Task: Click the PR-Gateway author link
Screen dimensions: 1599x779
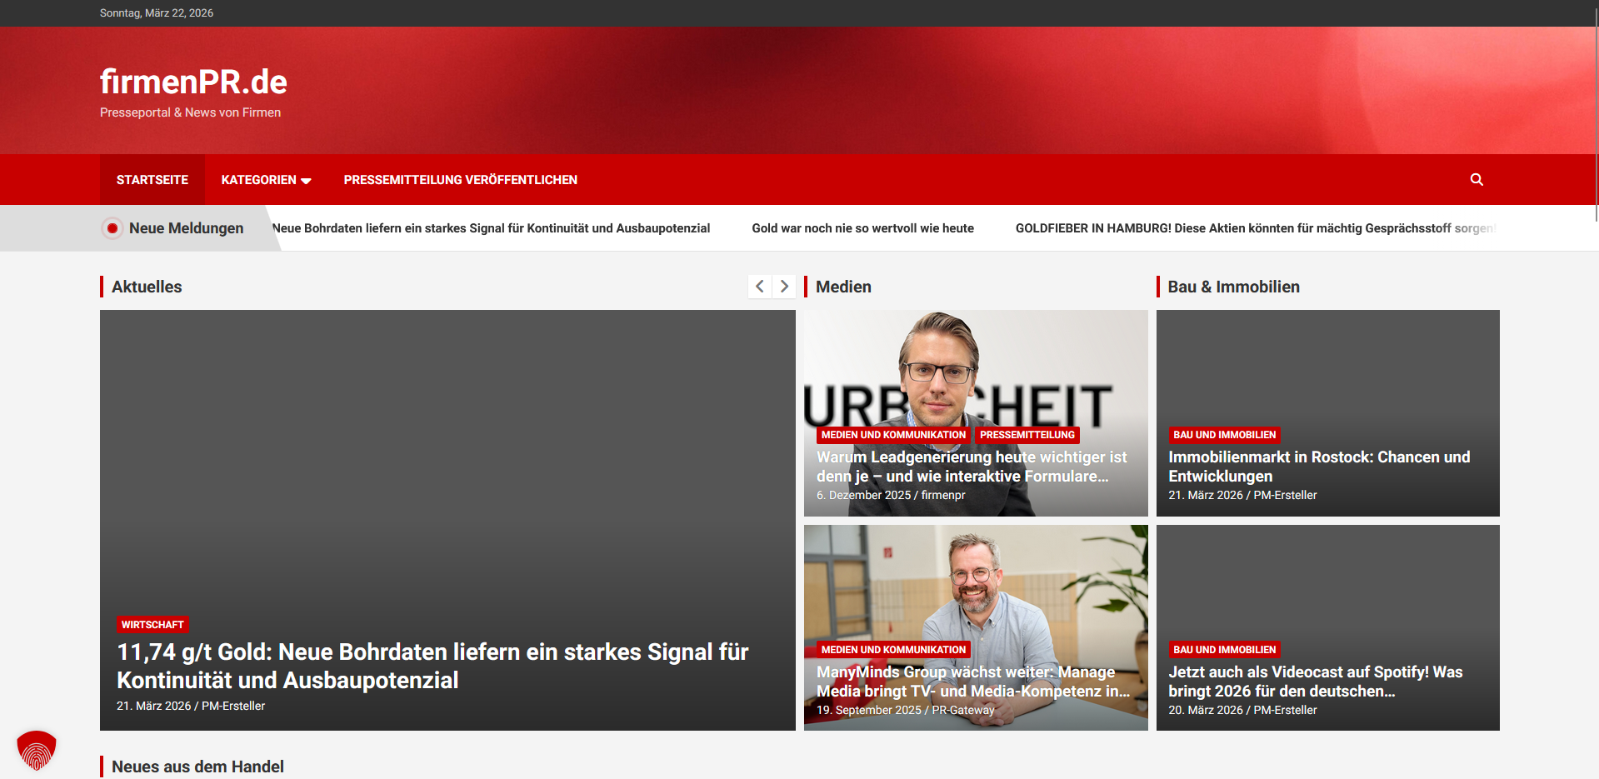Action: pos(962,710)
